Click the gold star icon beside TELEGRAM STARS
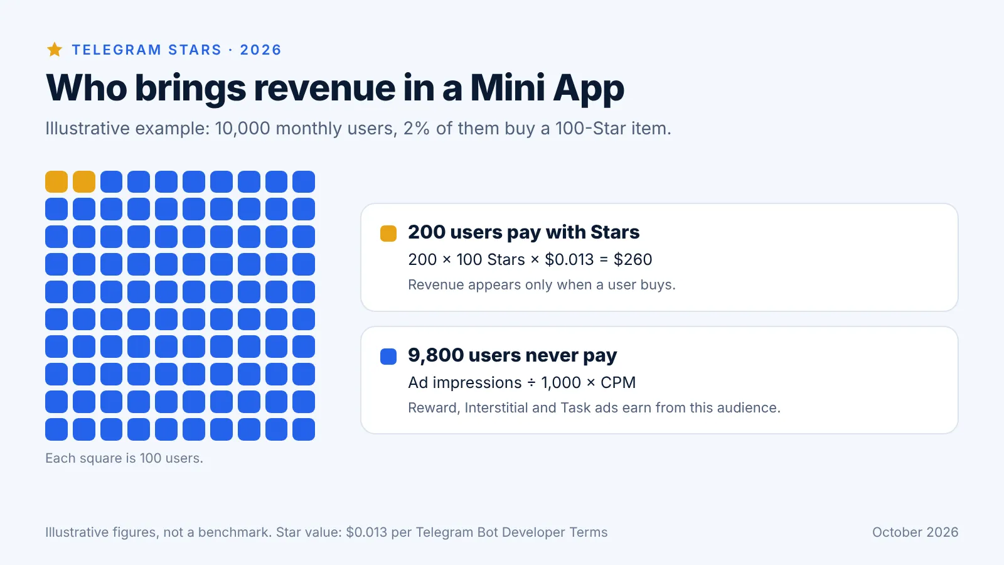 point(55,50)
